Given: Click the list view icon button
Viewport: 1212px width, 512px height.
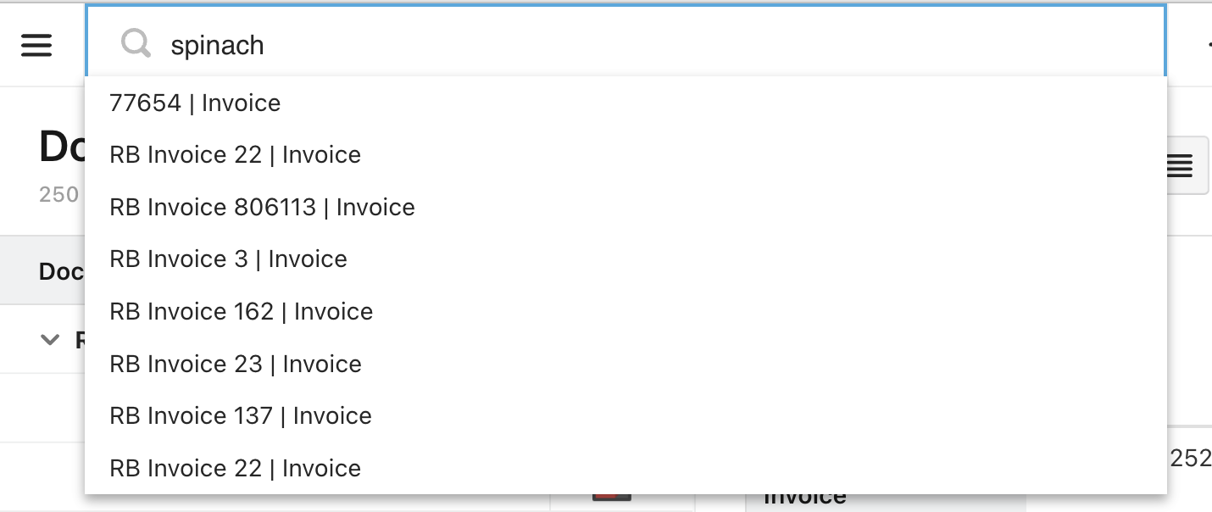Looking at the screenshot, I should click(1182, 166).
